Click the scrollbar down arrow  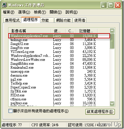click(112, 103)
